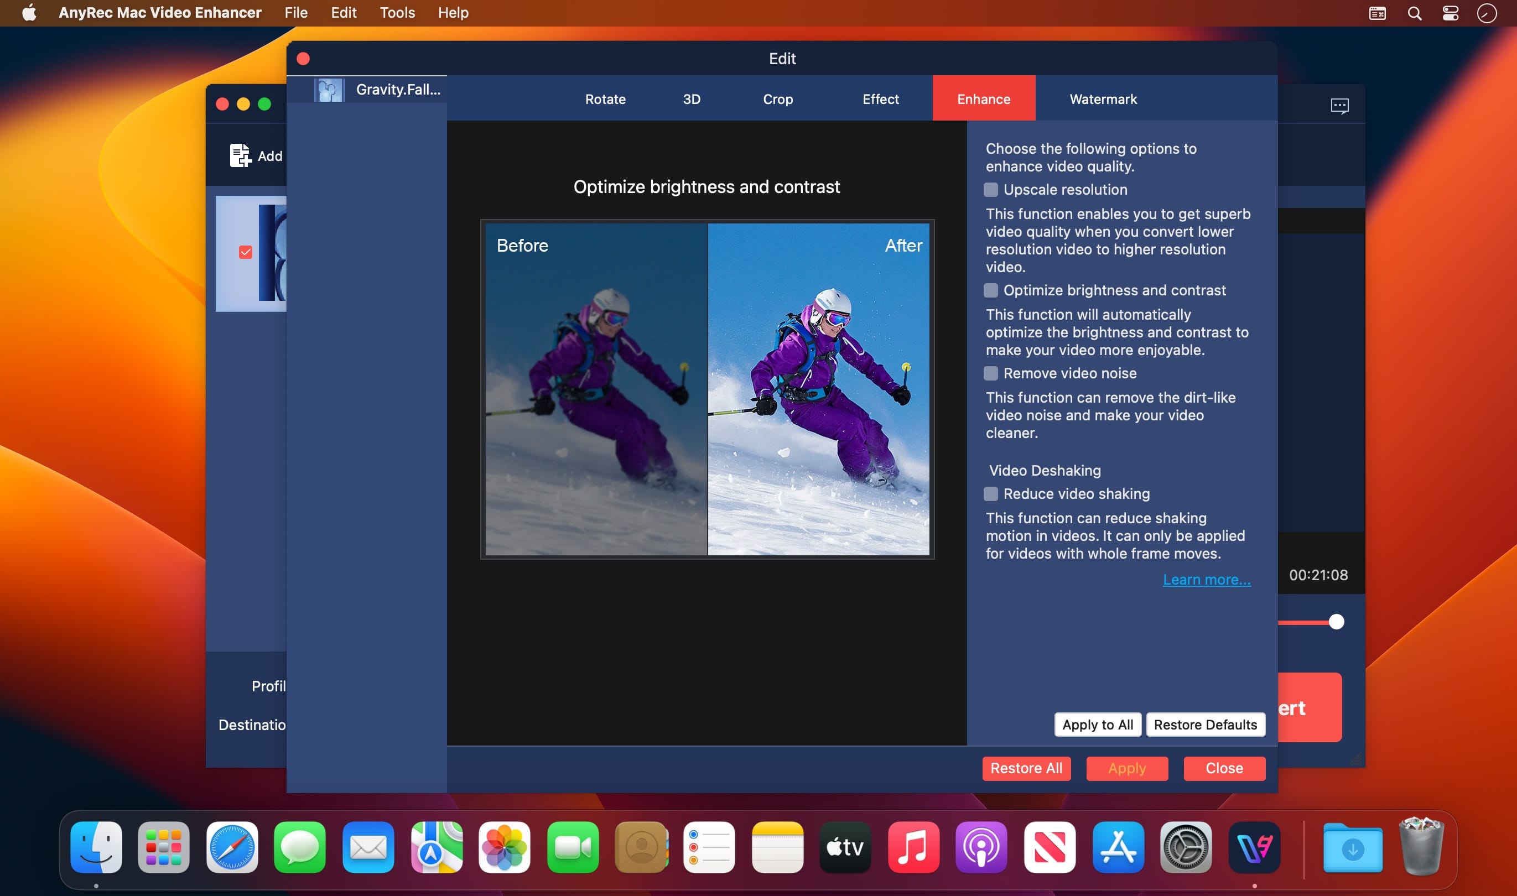Switch to the 3D tab

[x=692, y=99]
